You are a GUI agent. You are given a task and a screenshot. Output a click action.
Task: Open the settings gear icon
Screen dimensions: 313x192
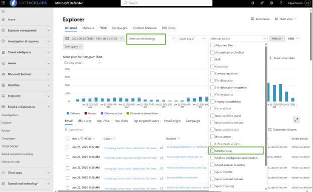(x=271, y=3)
